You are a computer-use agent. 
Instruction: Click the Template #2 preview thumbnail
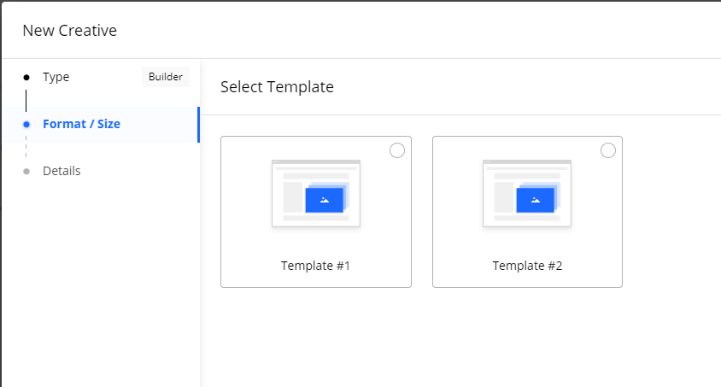tap(527, 194)
